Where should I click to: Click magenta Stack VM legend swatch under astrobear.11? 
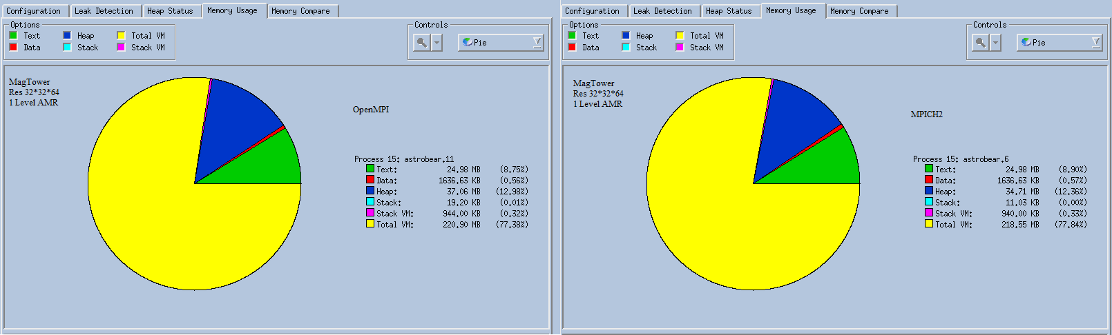pyautogui.click(x=370, y=212)
